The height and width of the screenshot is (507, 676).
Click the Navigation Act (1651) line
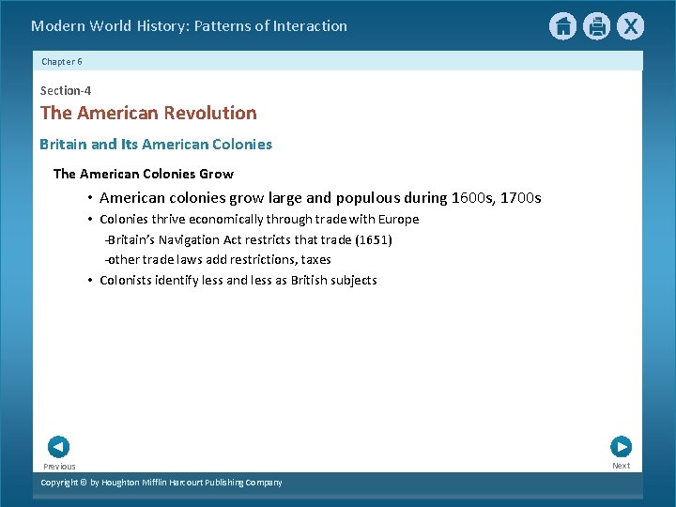pos(248,239)
